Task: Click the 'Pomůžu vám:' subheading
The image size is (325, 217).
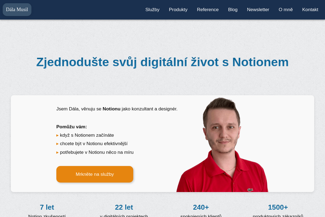Action: 71,127
